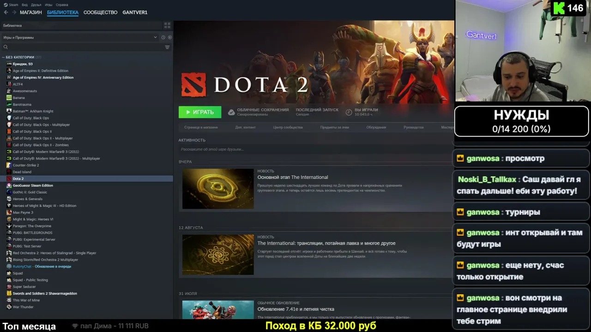Go forward with the right arrow

pos(13,12)
